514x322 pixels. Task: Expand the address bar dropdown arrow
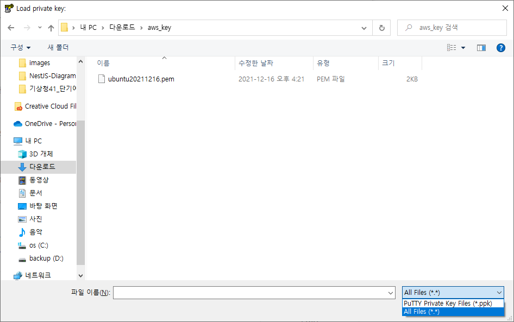click(363, 28)
